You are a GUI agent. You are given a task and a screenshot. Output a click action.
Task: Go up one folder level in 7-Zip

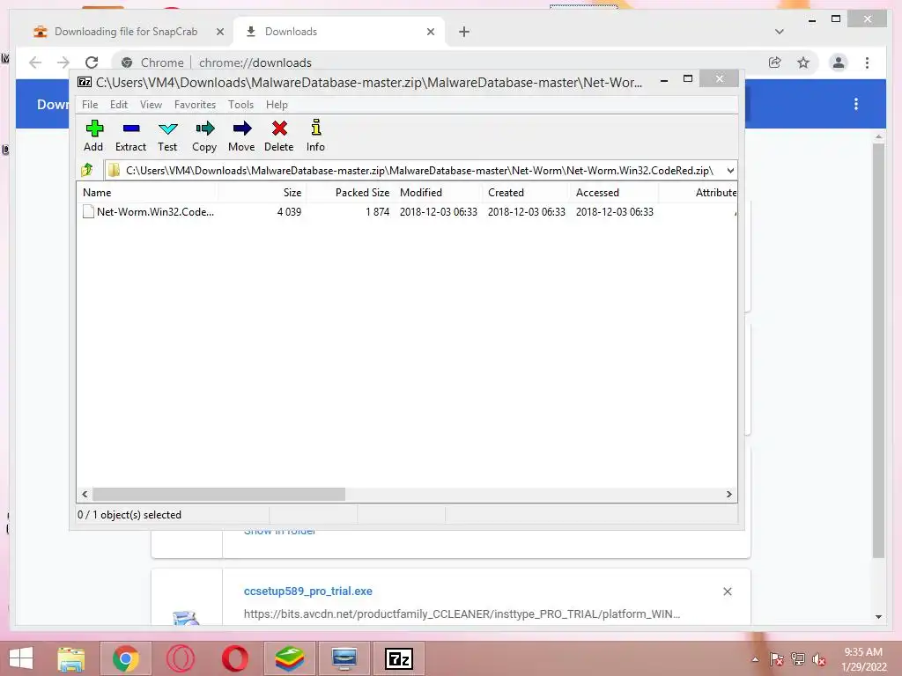point(87,170)
